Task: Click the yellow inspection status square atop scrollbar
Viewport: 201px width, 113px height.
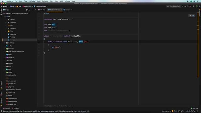Action: click(x=198, y=13)
